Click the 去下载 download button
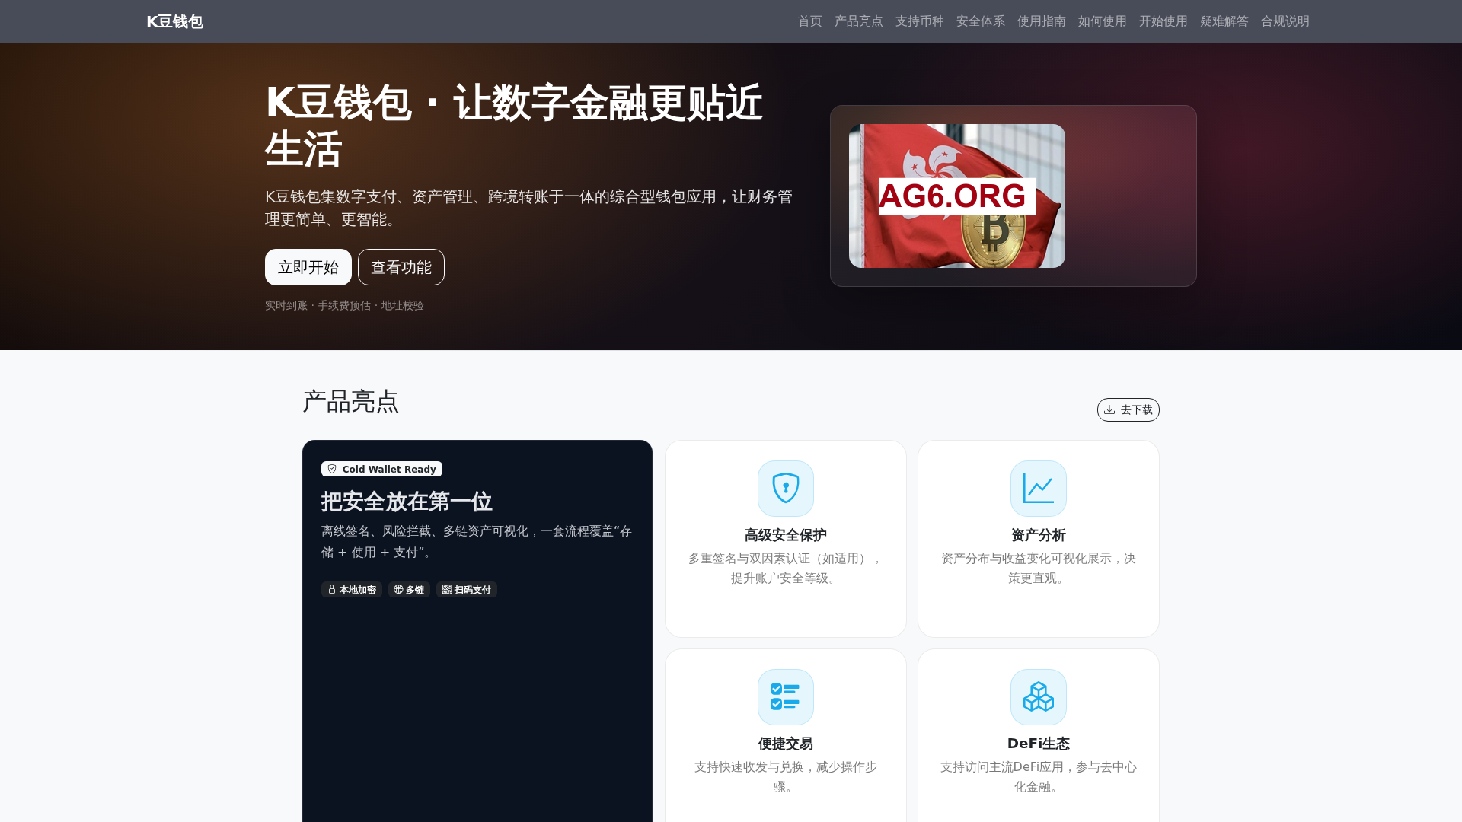Screen dimensions: 1462x822 1128,409
